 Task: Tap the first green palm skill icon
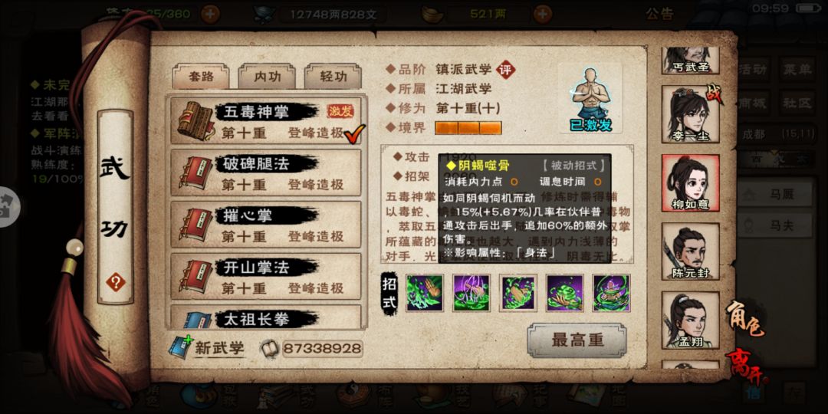tap(425, 293)
